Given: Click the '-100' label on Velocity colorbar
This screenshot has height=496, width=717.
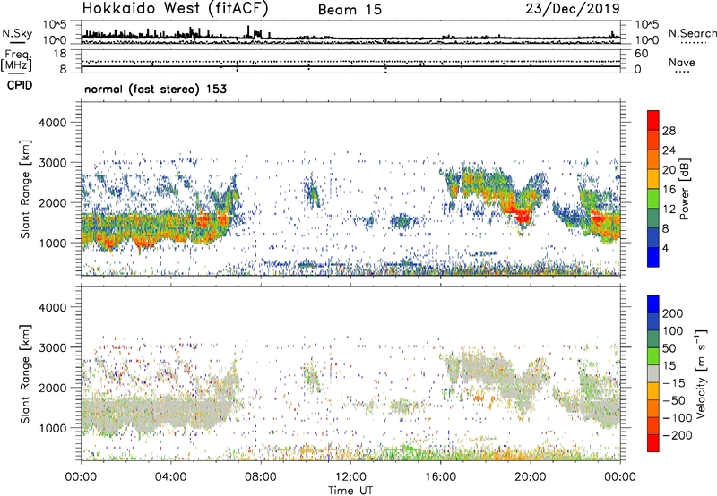Looking at the screenshot, I should click(677, 418).
